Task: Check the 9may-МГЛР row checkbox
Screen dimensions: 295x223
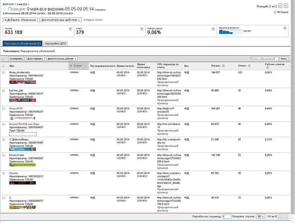Action: click(x=4, y=109)
